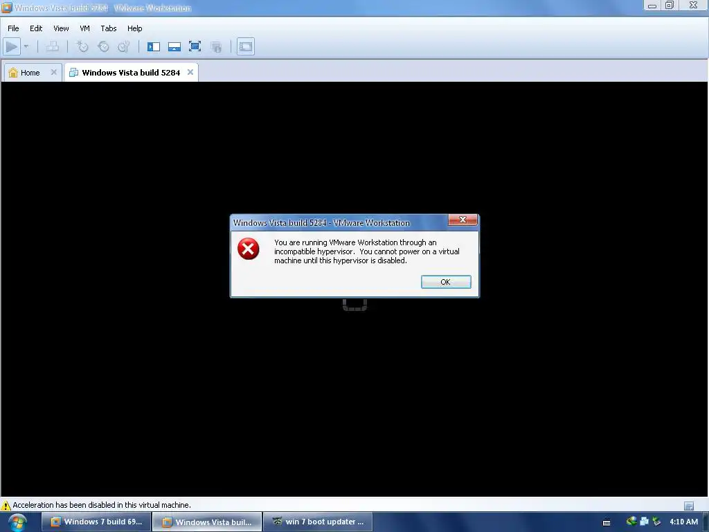Click OK in the hypervisor error dialog

pyautogui.click(x=446, y=282)
